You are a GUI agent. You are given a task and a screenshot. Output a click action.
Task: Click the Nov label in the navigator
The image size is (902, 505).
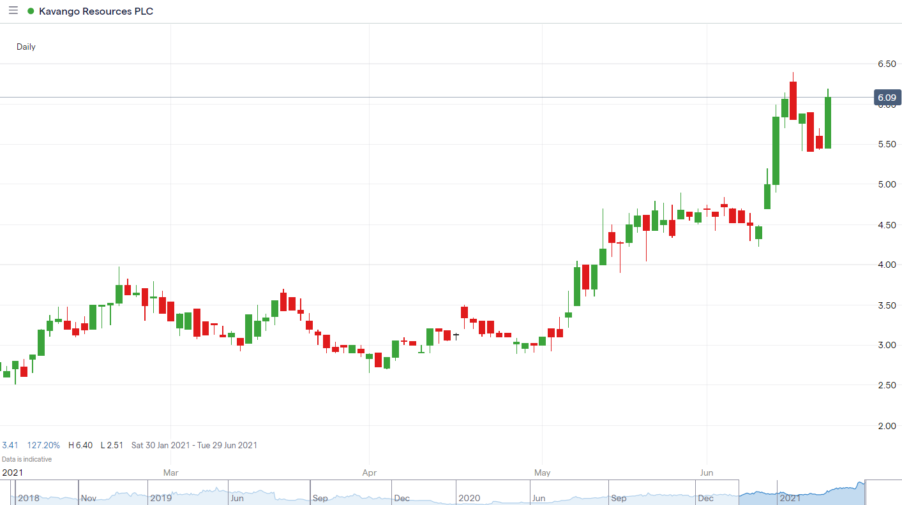click(x=89, y=498)
